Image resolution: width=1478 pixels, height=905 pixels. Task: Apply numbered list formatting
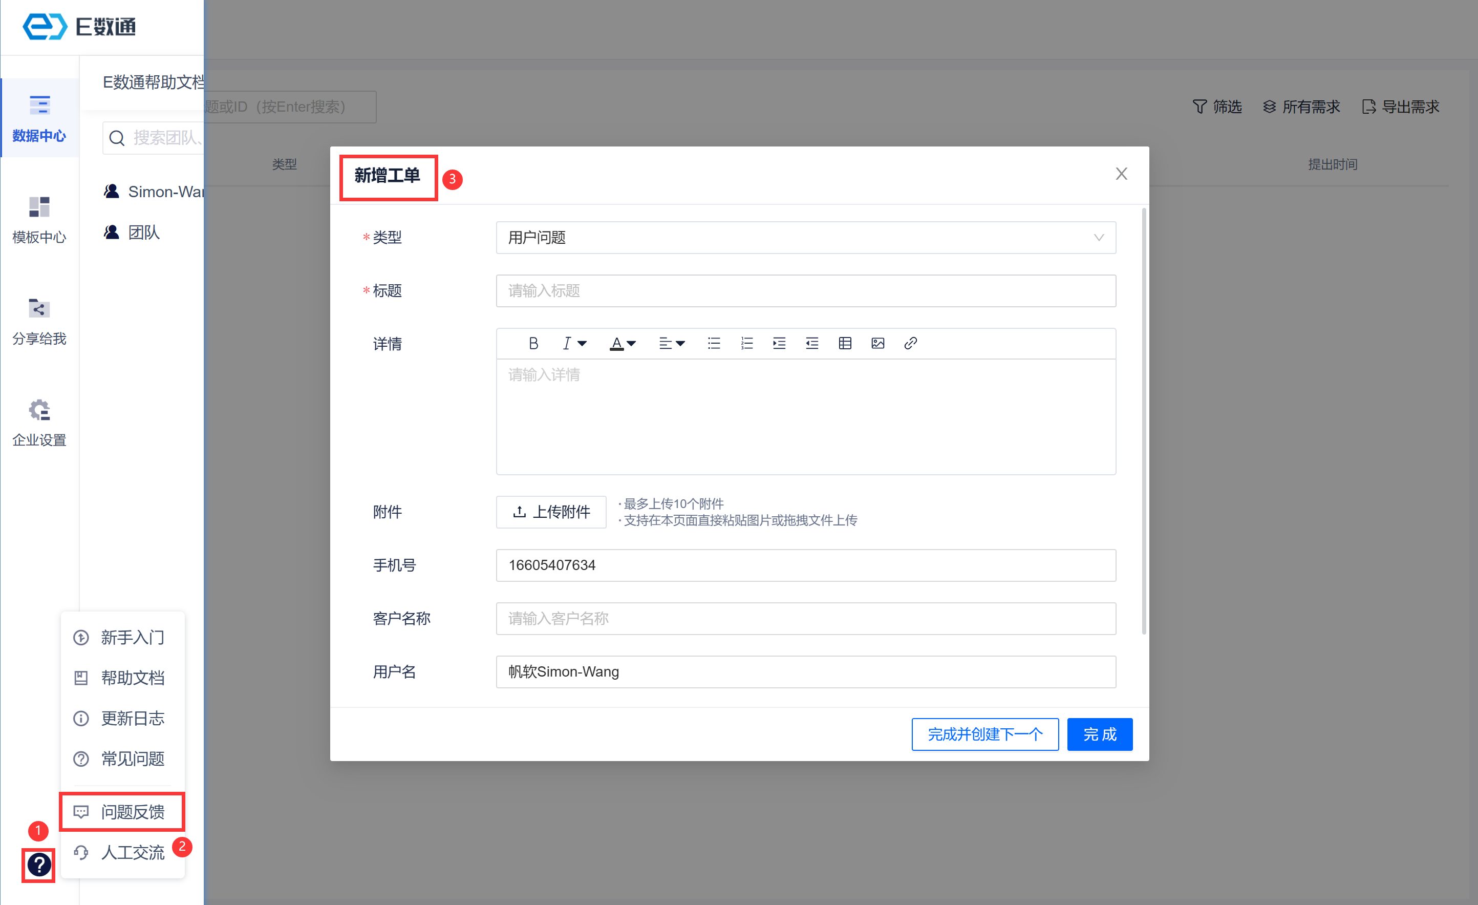pos(746,343)
